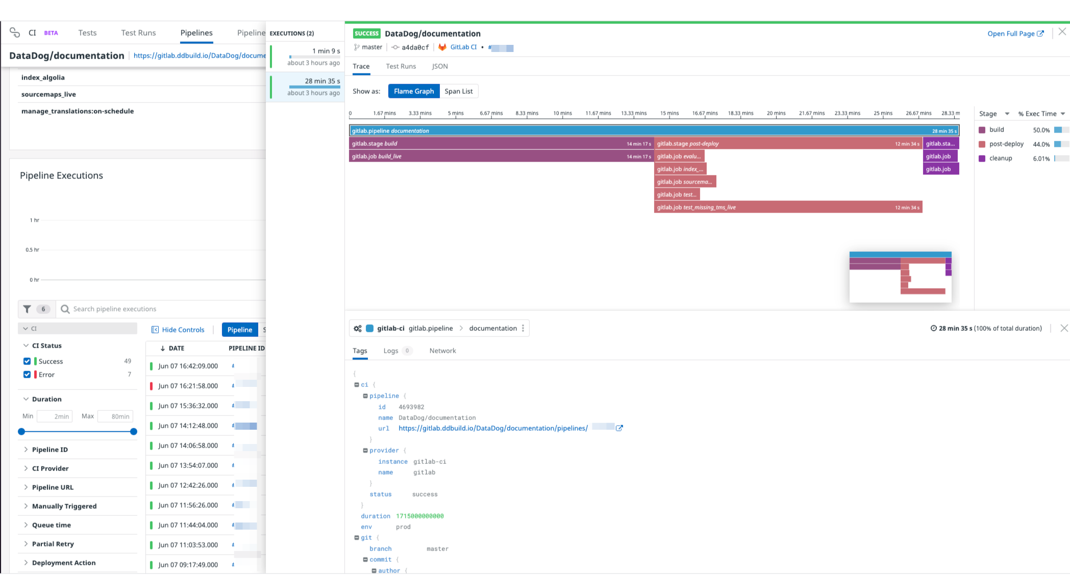Expand the Pipeline ID facet
Viewport: 1070px width, 575px height.
pyautogui.click(x=49, y=450)
